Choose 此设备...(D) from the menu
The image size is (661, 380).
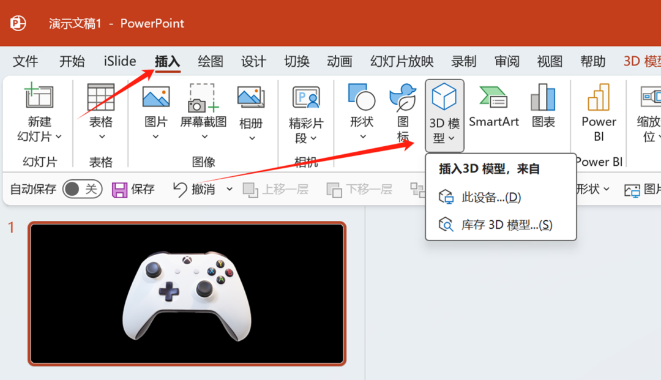pyautogui.click(x=501, y=197)
